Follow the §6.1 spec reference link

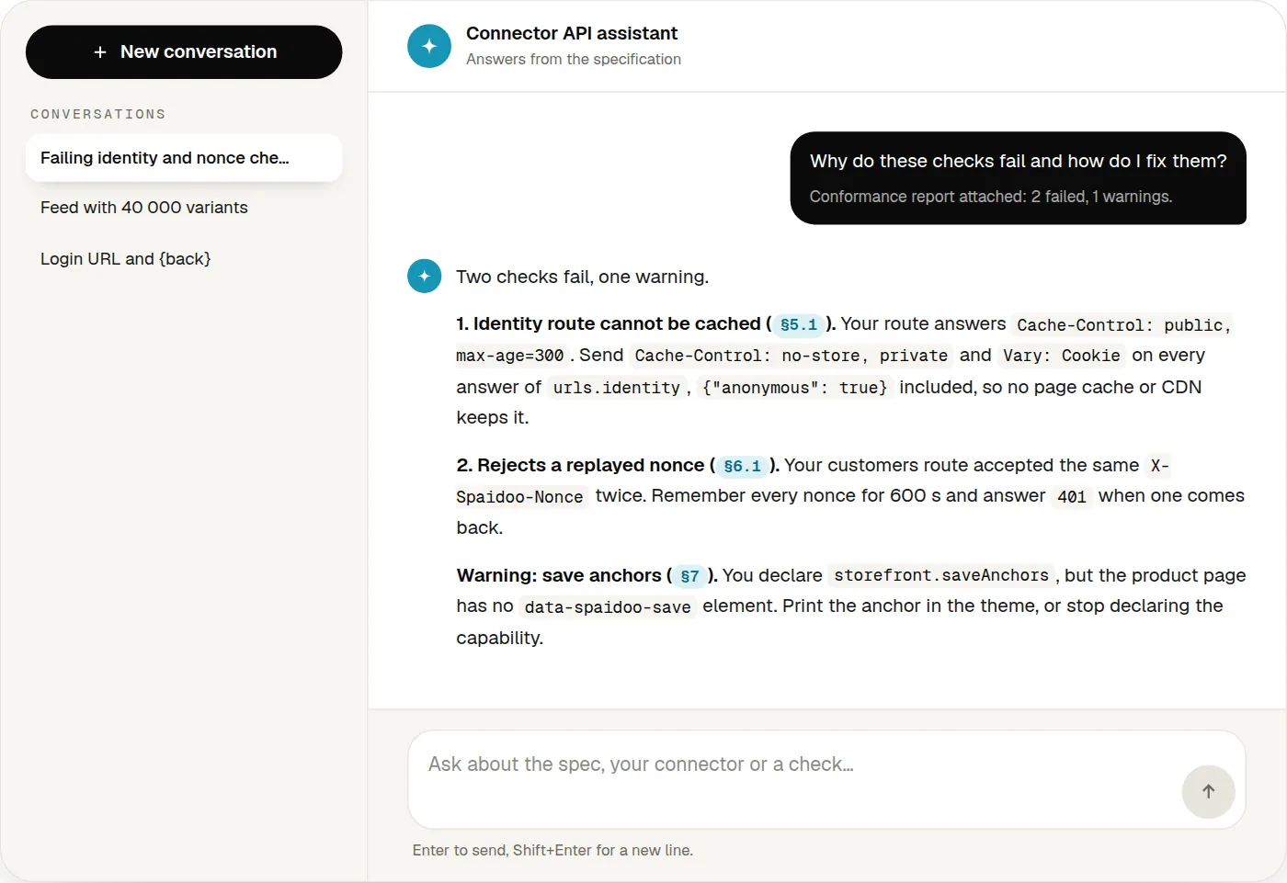[742, 466]
